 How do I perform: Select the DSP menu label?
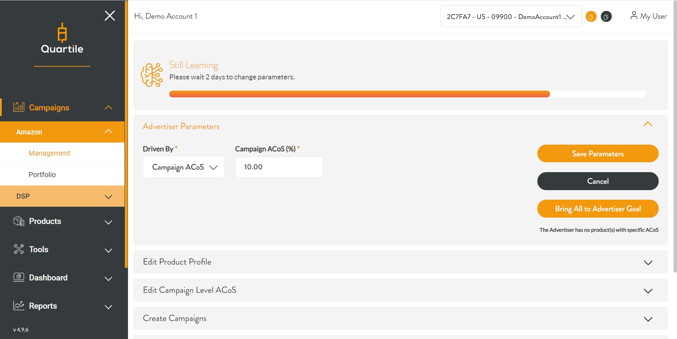[x=23, y=196]
